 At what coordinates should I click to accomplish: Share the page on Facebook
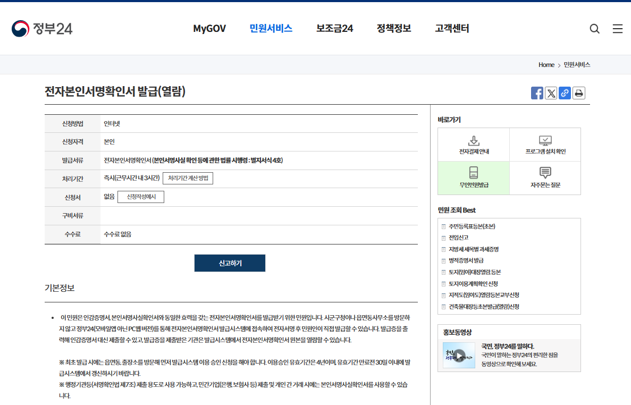click(x=537, y=92)
